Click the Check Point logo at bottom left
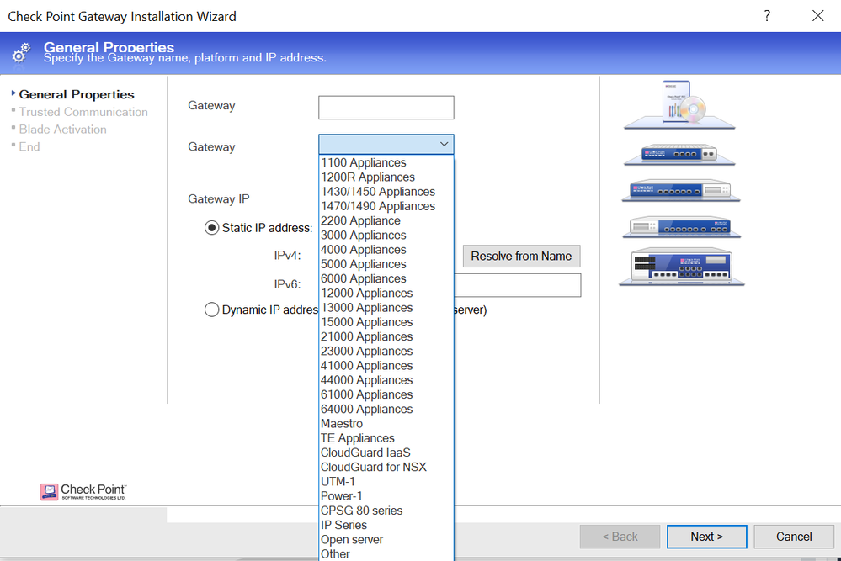This screenshot has height=561, width=841. [x=83, y=491]
